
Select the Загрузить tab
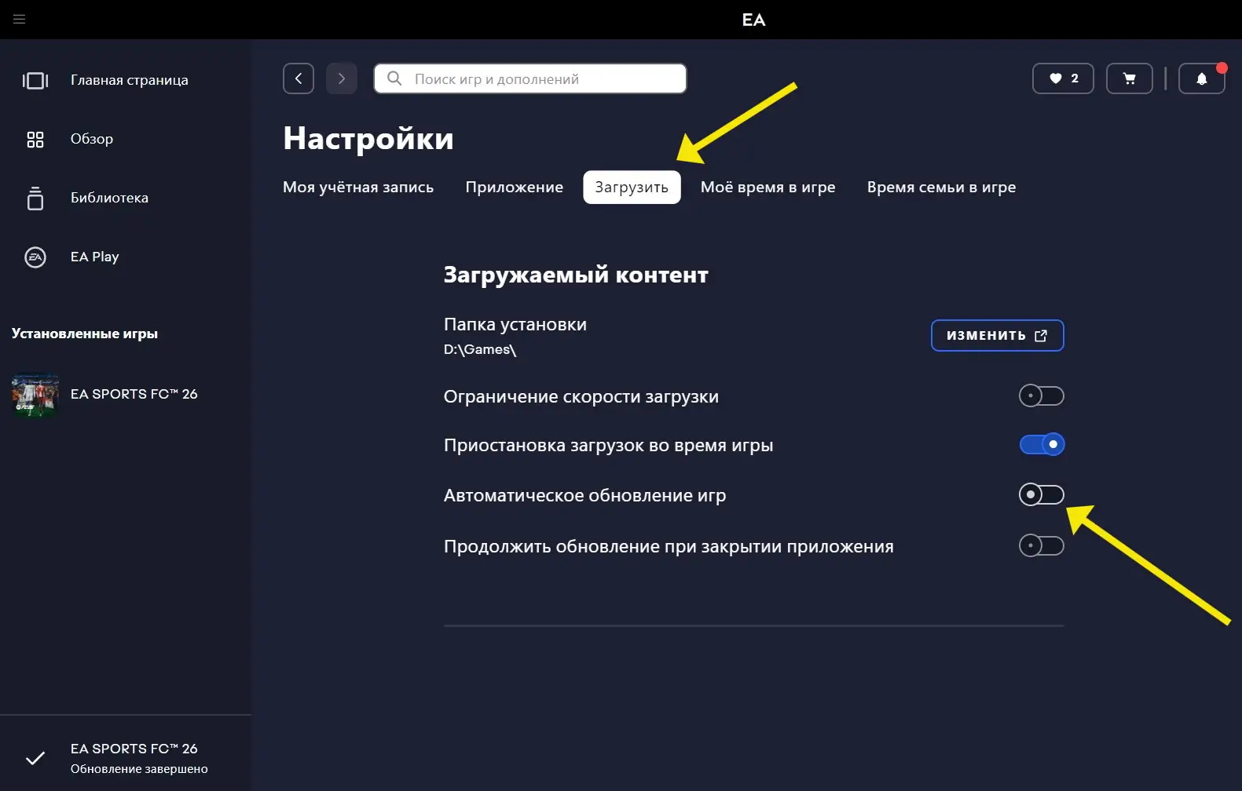point(632,187)
